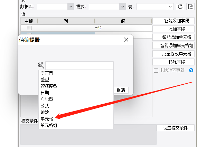Screen dimensions: 197x147
Task: Expand the 模式 dropdown
Action: click(x=123, y=7)
